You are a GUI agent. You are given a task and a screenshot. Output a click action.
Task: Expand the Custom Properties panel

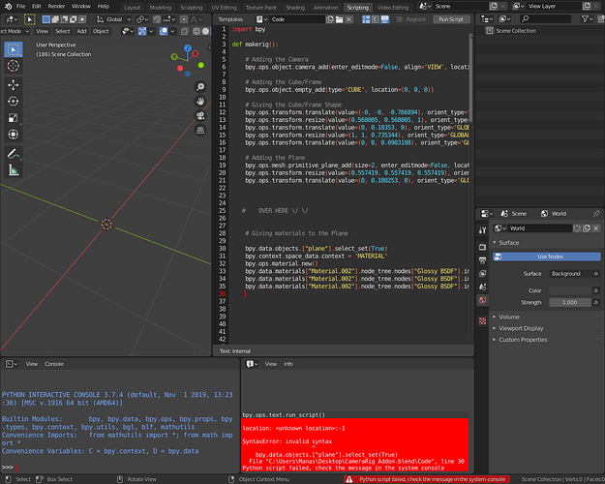523,340
